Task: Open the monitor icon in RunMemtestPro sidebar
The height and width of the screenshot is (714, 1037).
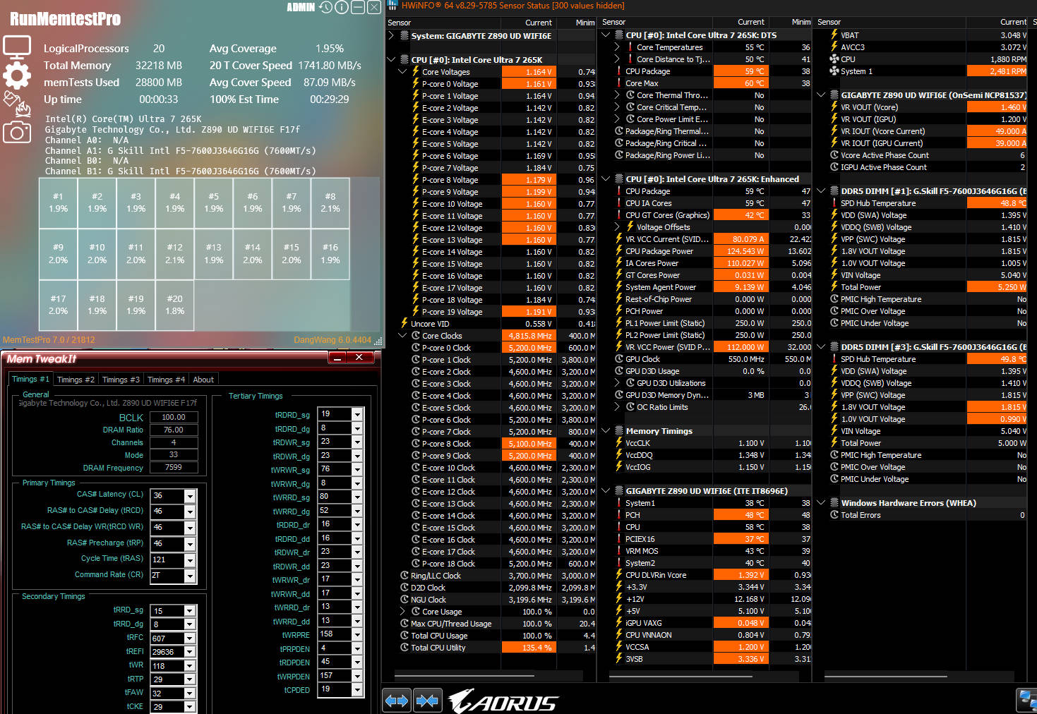Action: coord(17,48)
